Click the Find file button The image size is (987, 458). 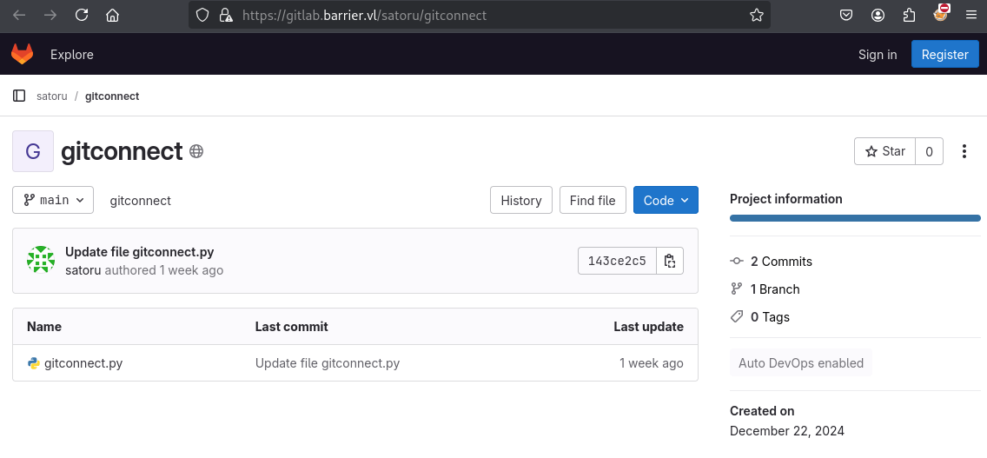pyautogui.click(x=593, y=200)
